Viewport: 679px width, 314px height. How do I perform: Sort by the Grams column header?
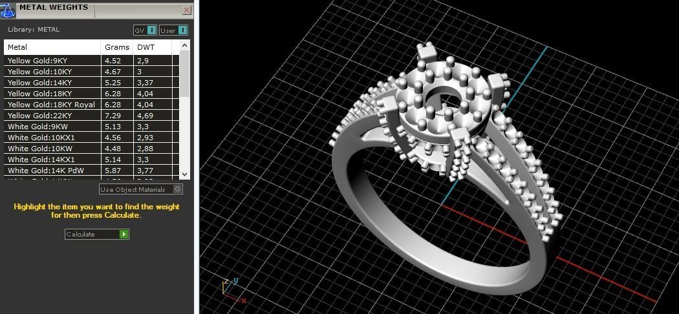(x=117, y=47)
